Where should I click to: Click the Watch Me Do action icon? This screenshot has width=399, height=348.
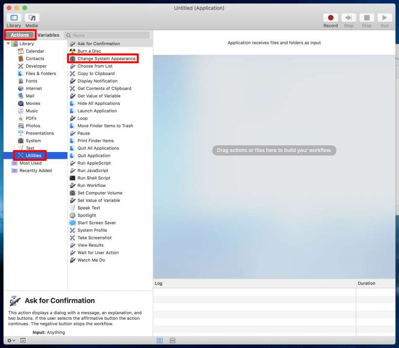73,260
